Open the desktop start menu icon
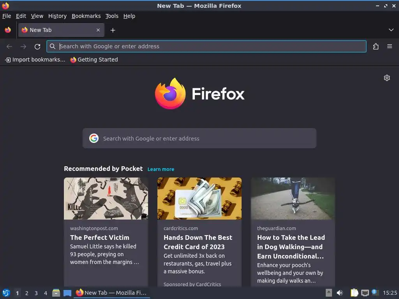The image size is (399, 299). click(6, 293)
